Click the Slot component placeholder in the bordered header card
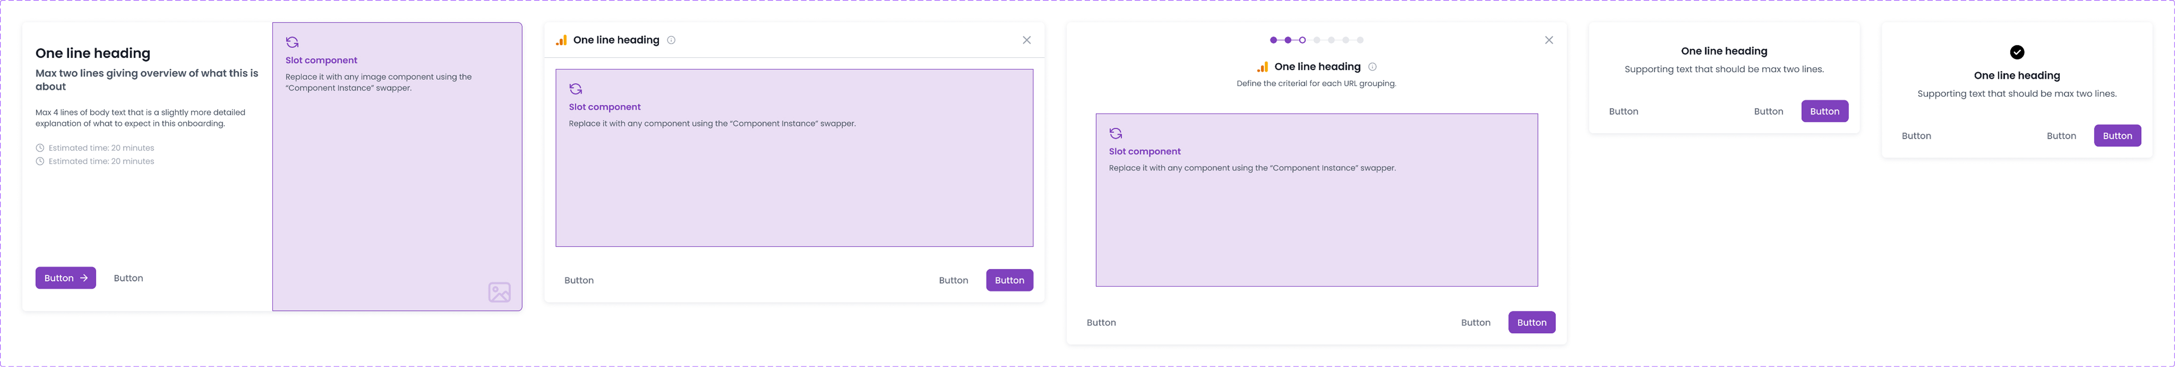 tap(793, 158)
